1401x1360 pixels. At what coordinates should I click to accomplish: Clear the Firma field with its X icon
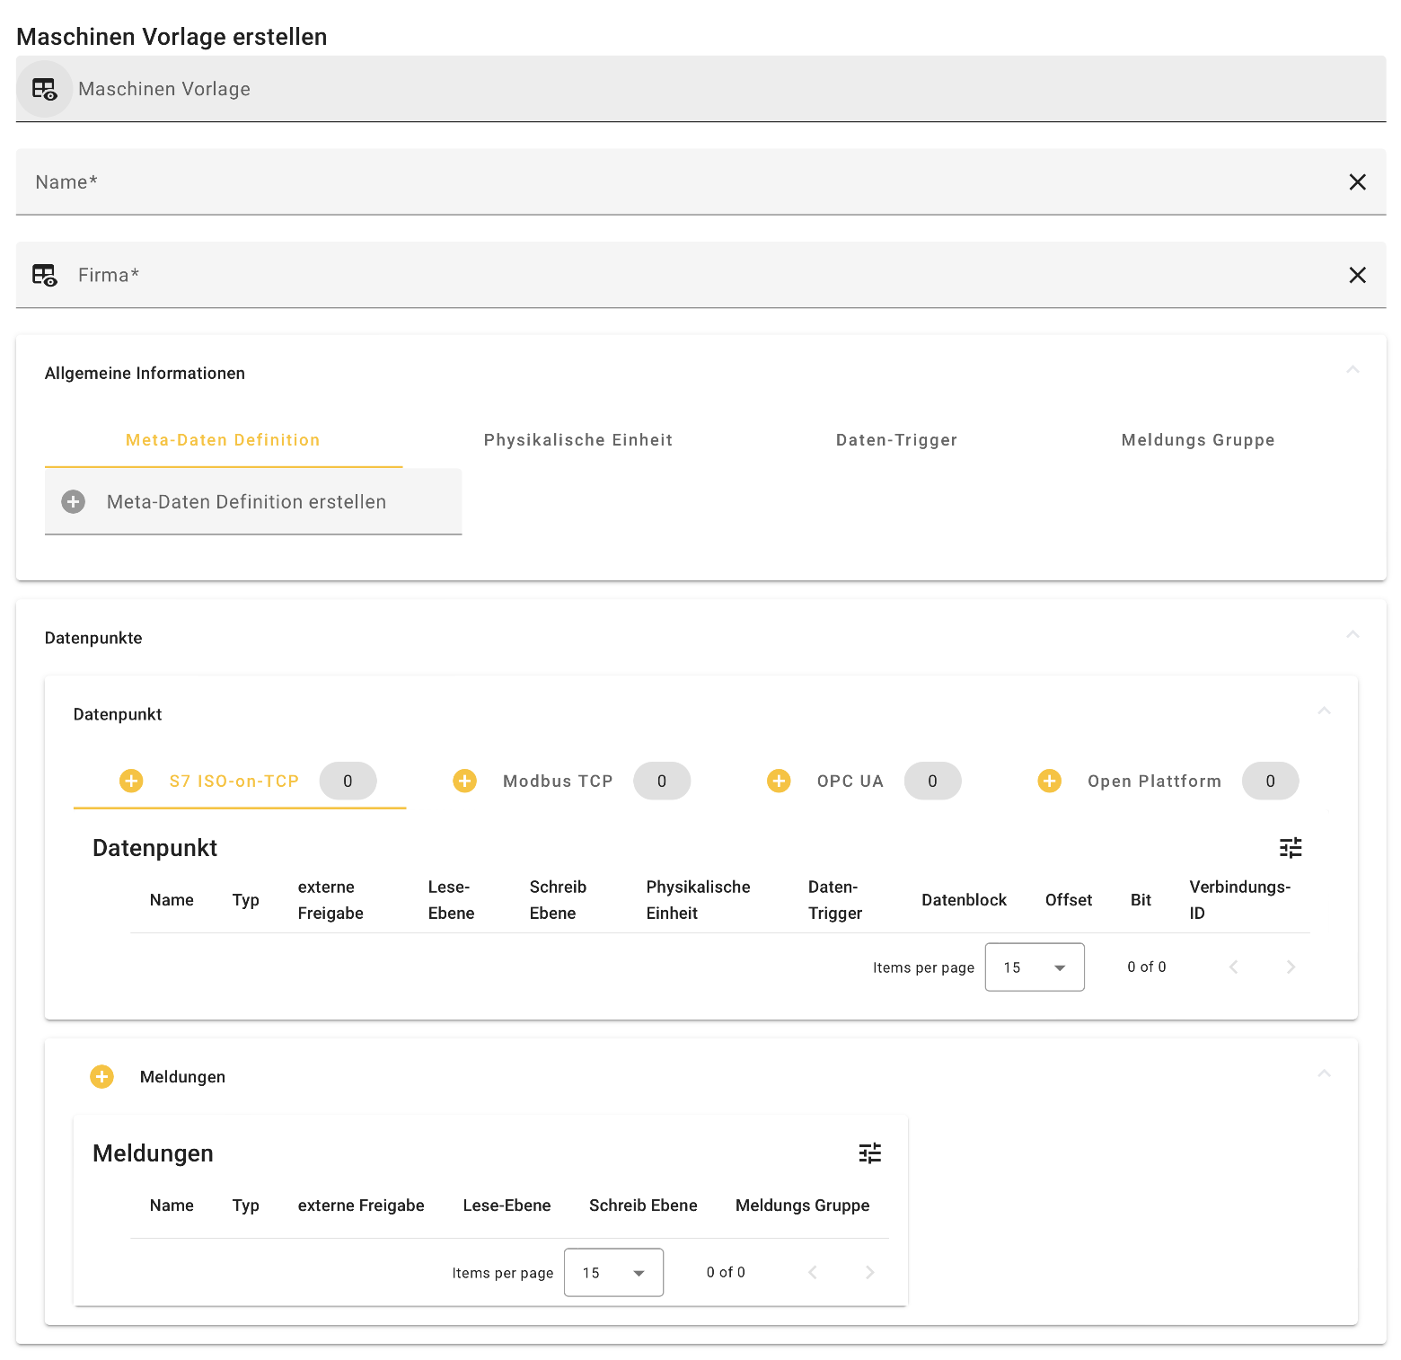(1357, 275)
